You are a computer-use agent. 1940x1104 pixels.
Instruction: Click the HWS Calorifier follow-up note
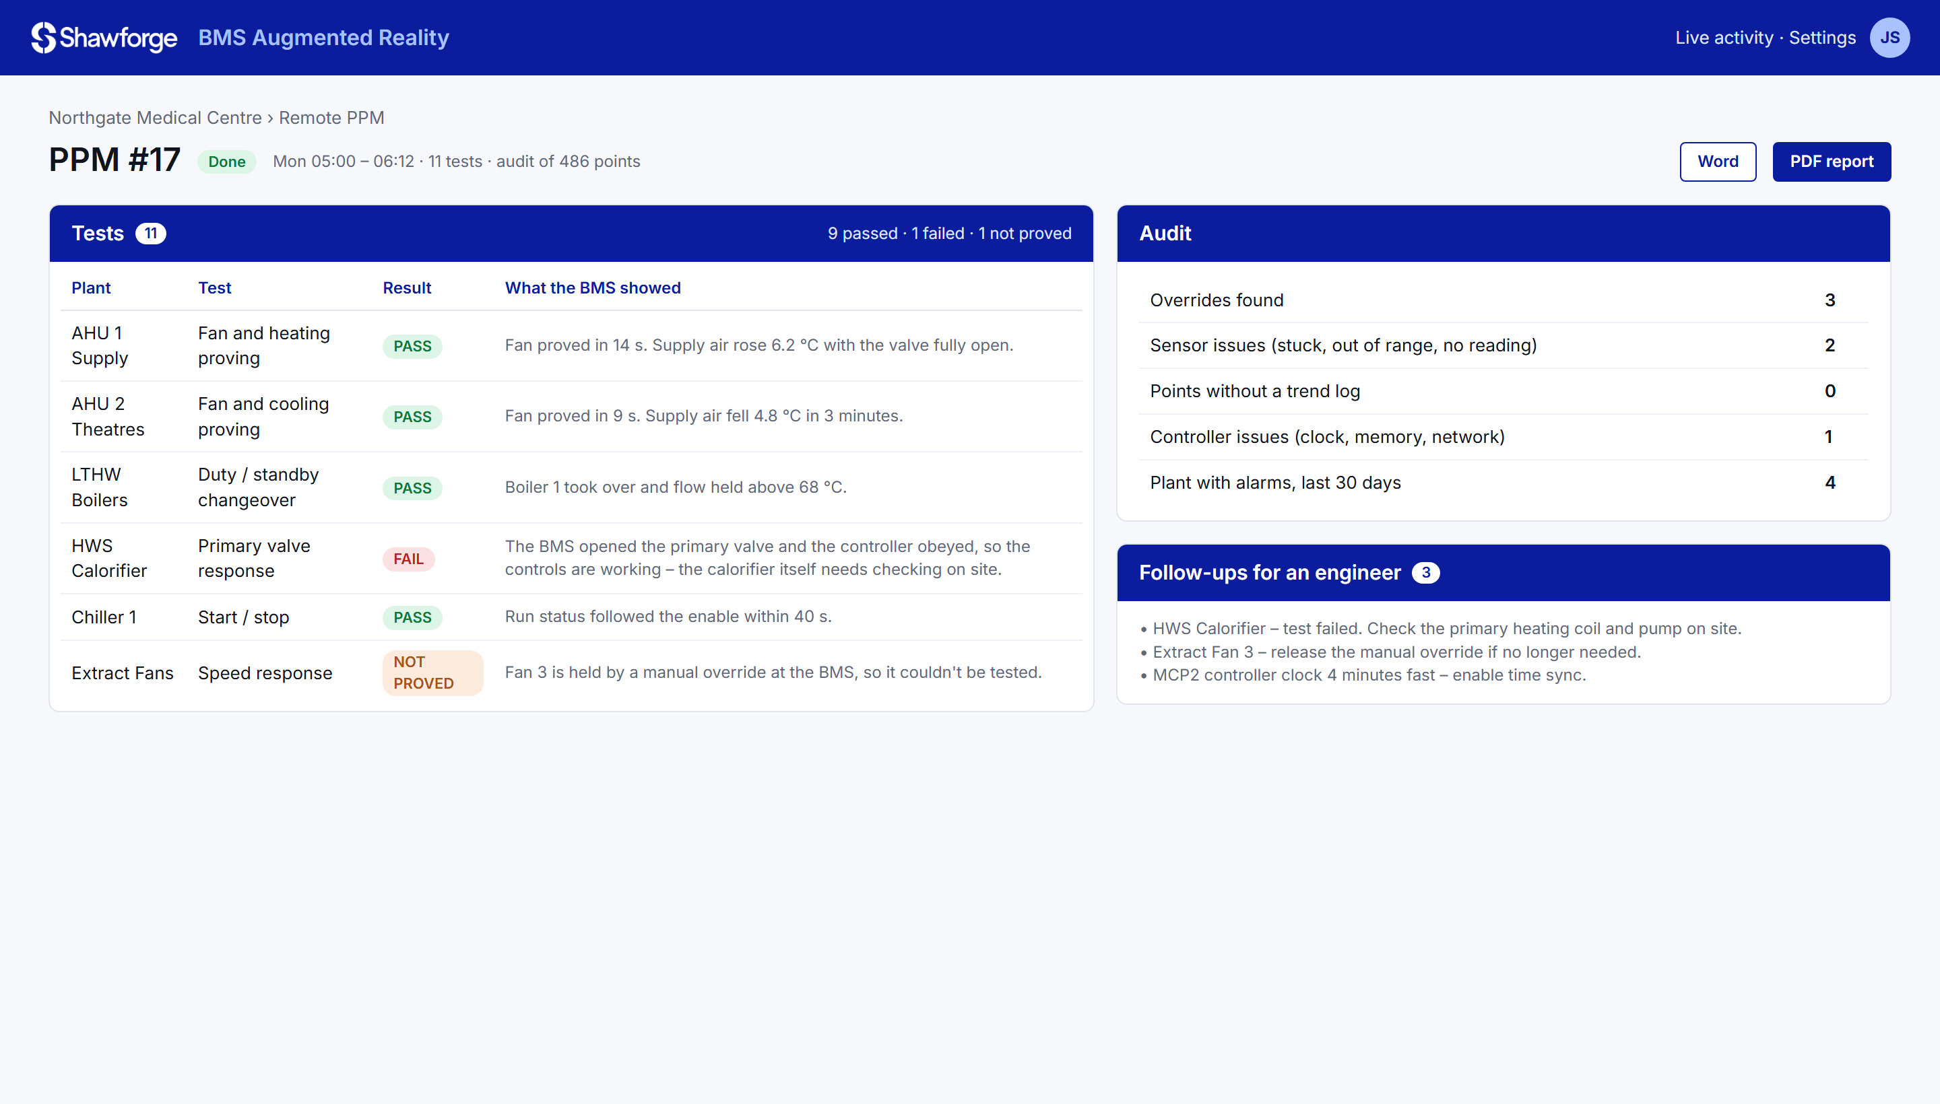1441,629
